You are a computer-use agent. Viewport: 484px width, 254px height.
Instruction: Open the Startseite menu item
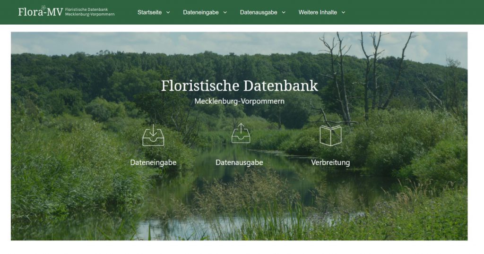[x=149, y=12]
